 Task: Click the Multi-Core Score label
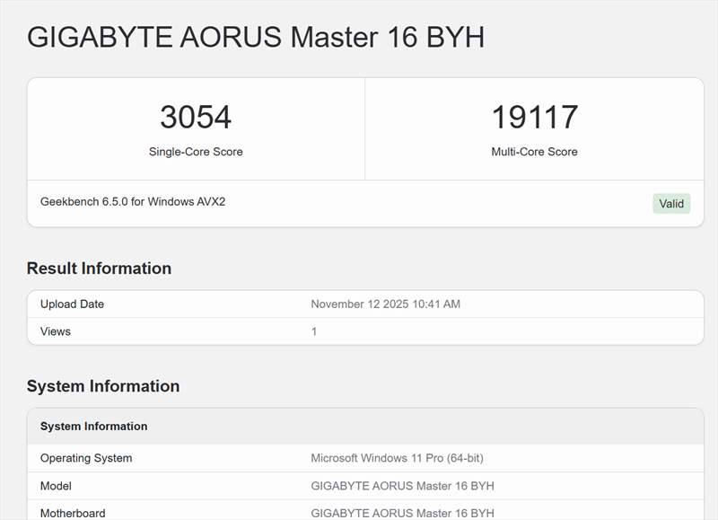coord(534,152)
